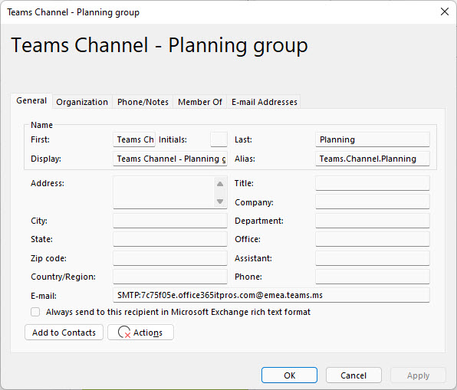Click into the Company field

coord(373,202)
